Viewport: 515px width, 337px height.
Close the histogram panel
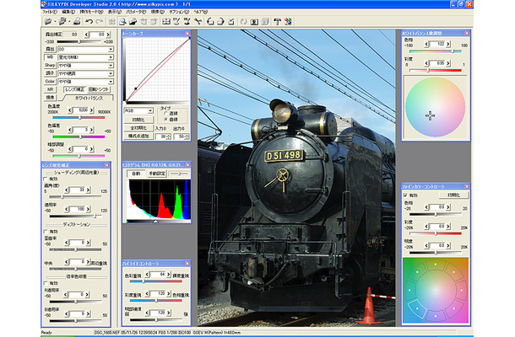tap(188, 164)
